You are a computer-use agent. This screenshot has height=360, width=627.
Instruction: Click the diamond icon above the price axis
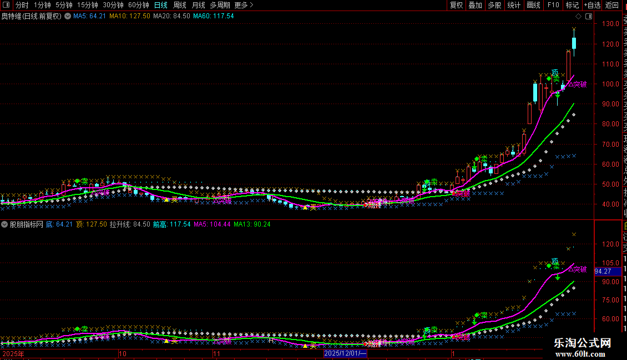click(x=578, y=17)
